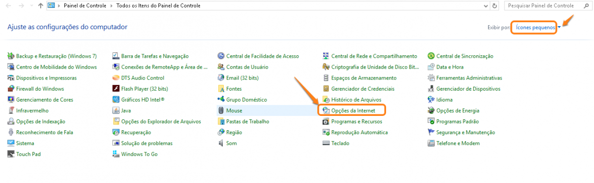
Task: Click the Barra de Tarefas e Navegação icon
Action: [116, 56]
